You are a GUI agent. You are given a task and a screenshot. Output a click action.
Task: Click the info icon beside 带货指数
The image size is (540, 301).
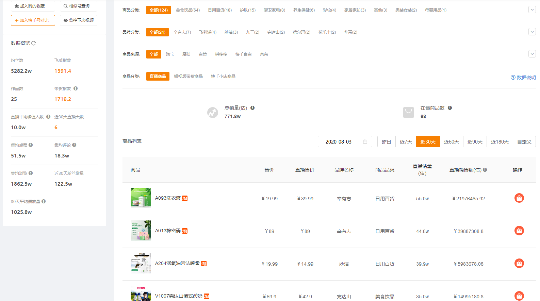coord(76,88)
